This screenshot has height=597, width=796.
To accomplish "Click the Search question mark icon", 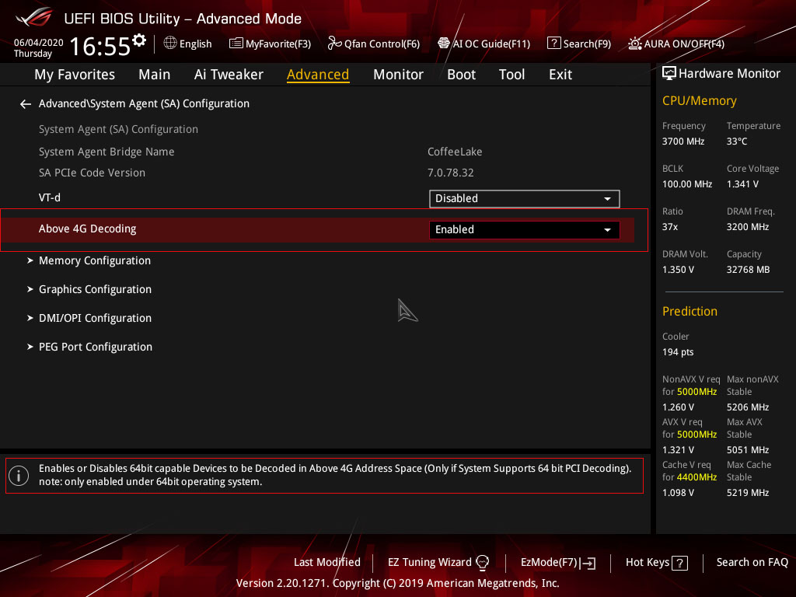I will (x=553, y=44).
